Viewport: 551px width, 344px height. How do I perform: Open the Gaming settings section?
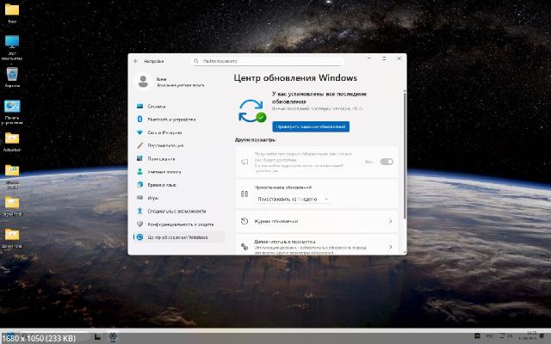pyautogui.click(x=153, y=197)
